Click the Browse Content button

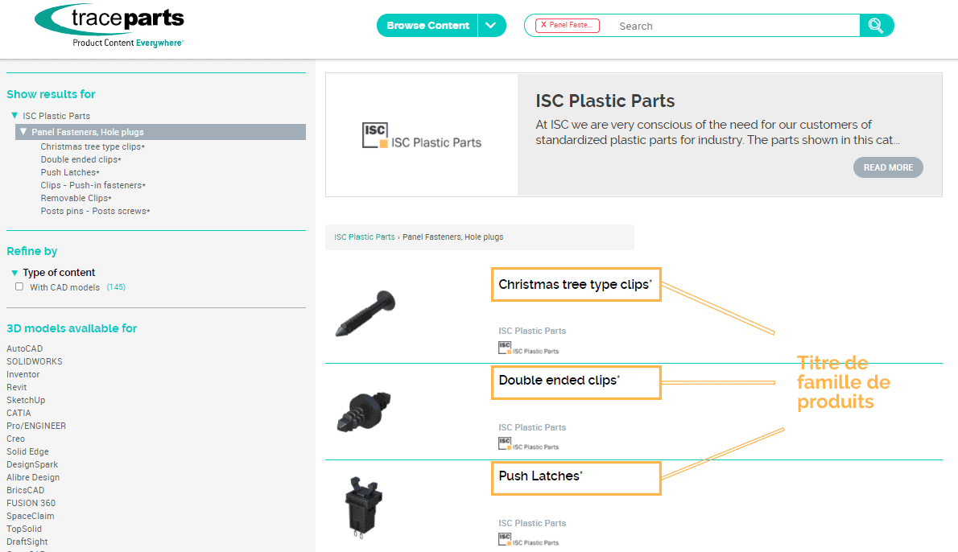[427, 26]
